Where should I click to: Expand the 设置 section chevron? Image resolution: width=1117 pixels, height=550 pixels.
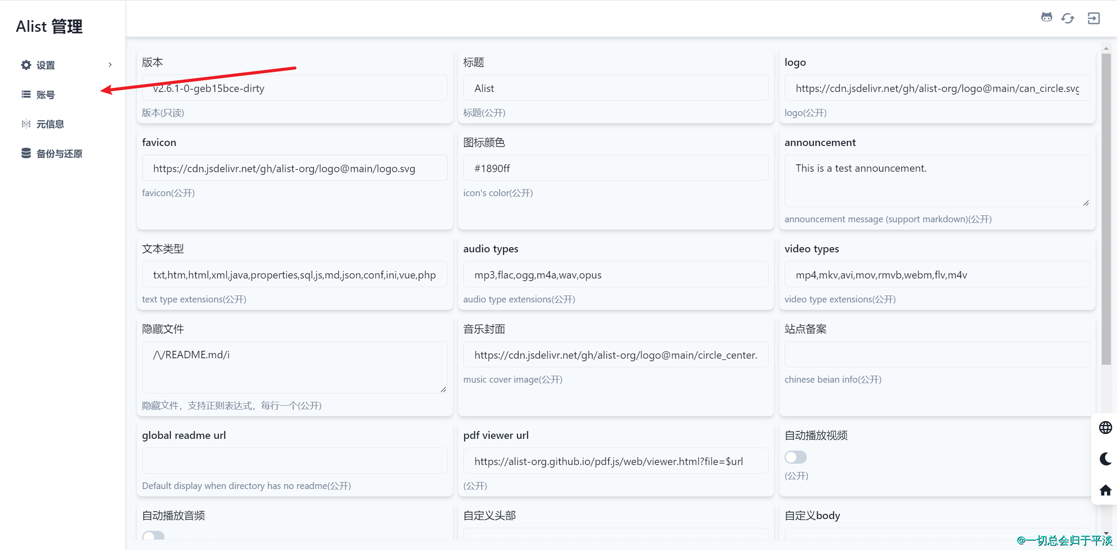110,65
